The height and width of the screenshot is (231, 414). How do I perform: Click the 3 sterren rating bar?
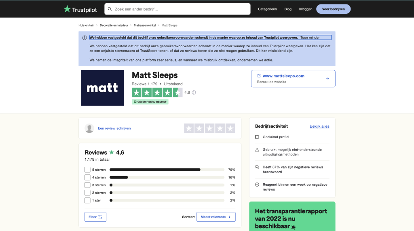point(167,185)
